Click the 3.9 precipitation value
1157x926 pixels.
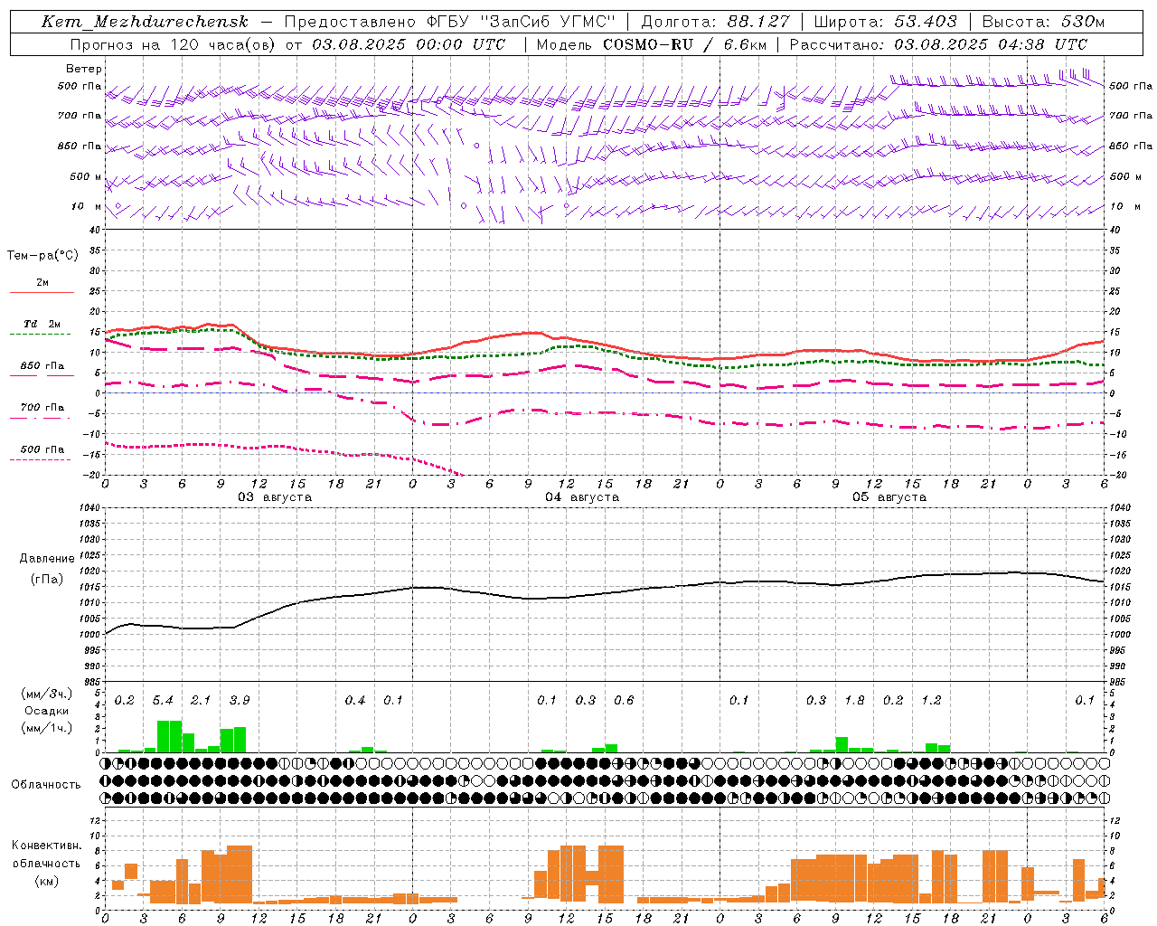pos(240,701)
